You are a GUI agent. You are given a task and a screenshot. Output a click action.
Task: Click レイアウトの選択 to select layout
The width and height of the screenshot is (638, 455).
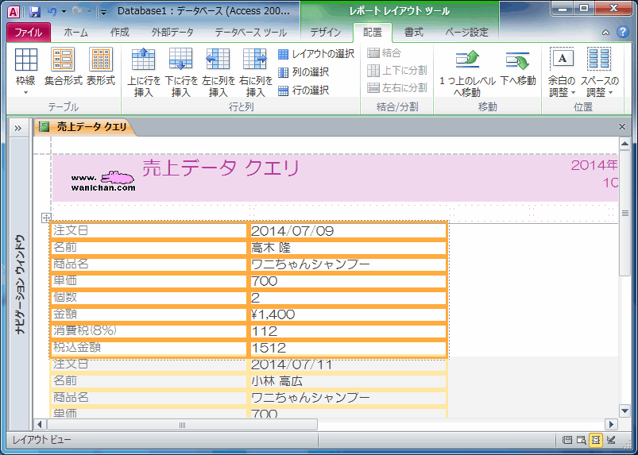click(x=316, y=54)
